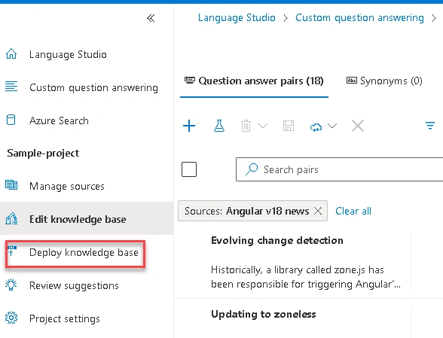Click the Language Studio breadcrumb link
Screen dimensions: 443x338
[x=237, y=17]
